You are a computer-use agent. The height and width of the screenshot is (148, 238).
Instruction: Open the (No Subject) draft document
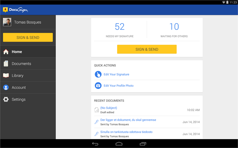(109, 108)
